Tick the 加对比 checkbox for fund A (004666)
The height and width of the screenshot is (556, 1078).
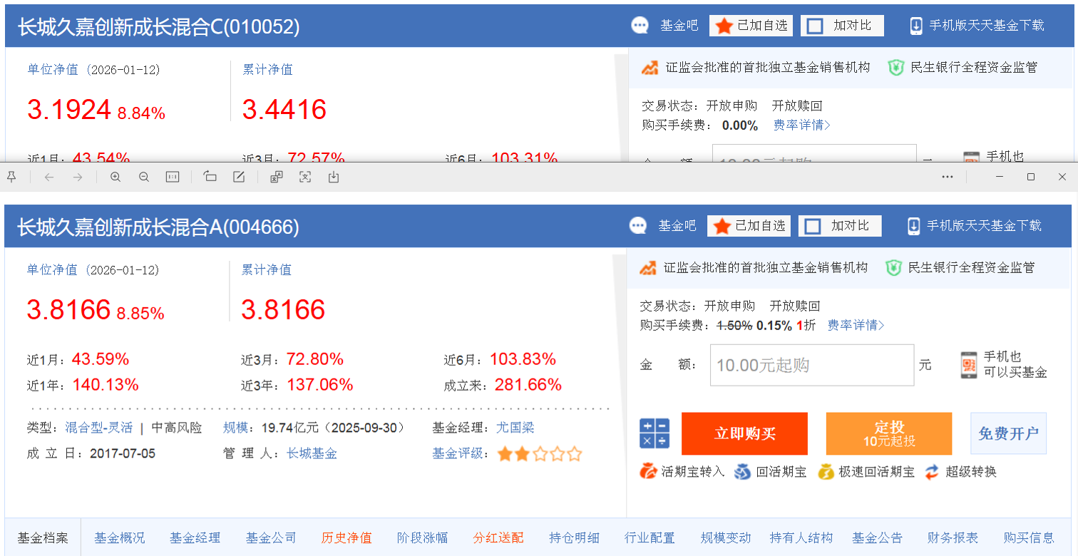pos(812,227)
